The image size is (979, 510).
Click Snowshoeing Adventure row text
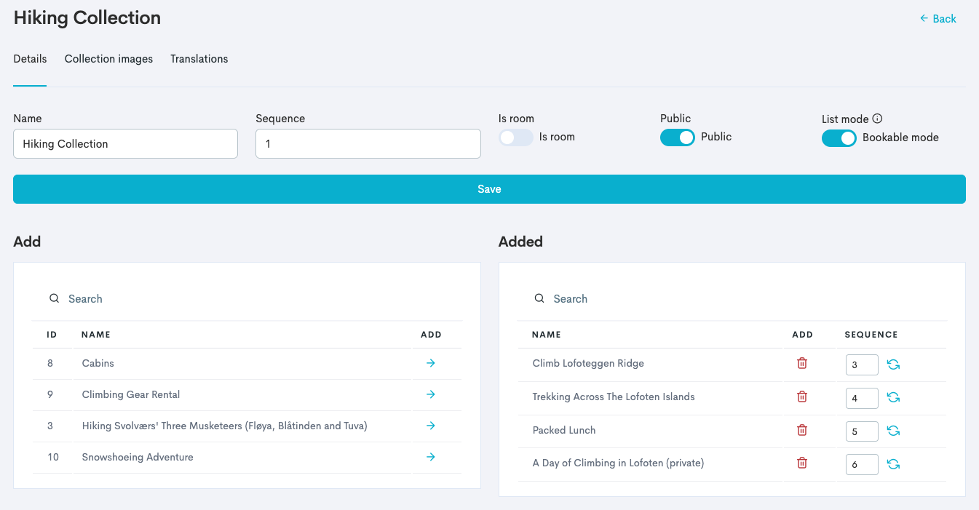138,457
